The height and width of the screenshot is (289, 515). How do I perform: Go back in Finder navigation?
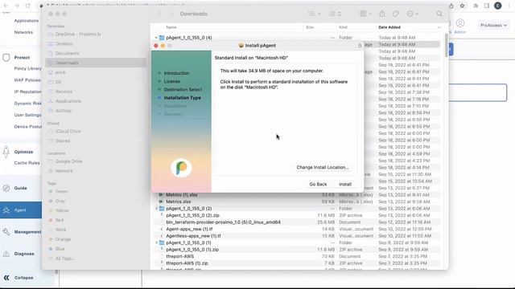tap(159, 14)
